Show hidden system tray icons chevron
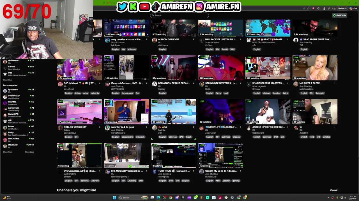This screenshot has height=201, width=359. (x=328, y=198)
